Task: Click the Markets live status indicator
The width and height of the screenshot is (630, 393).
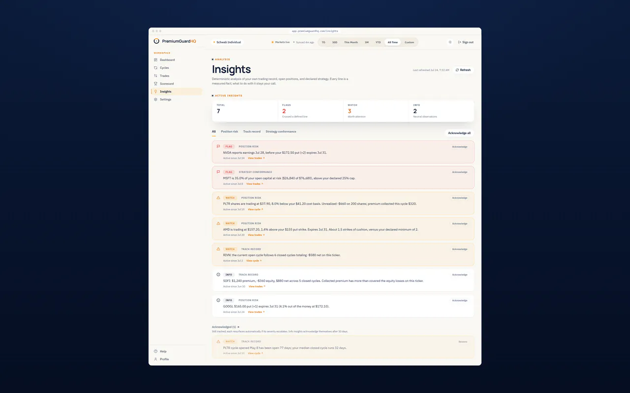Action: pos(281,42)
